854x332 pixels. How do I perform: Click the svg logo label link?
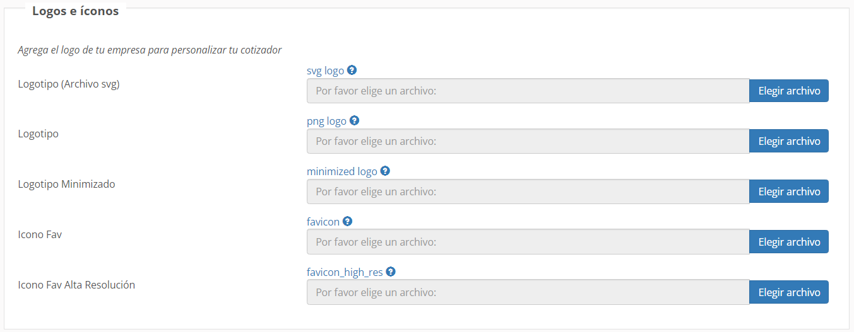point(326,71)
